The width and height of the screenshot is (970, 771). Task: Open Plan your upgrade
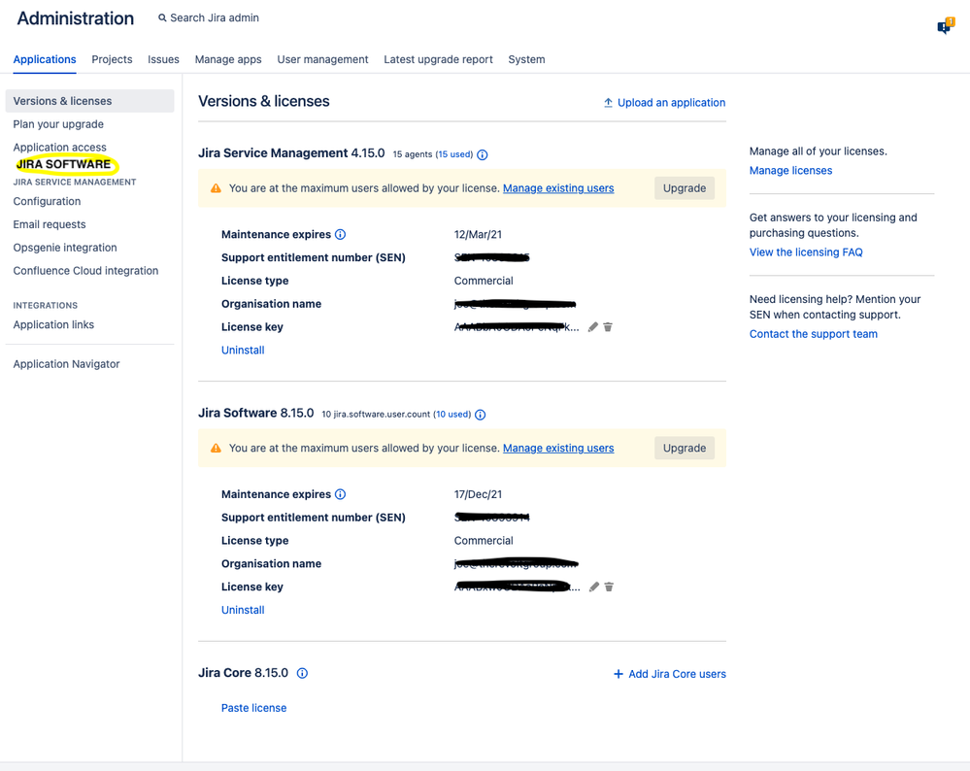coord(58,124)
